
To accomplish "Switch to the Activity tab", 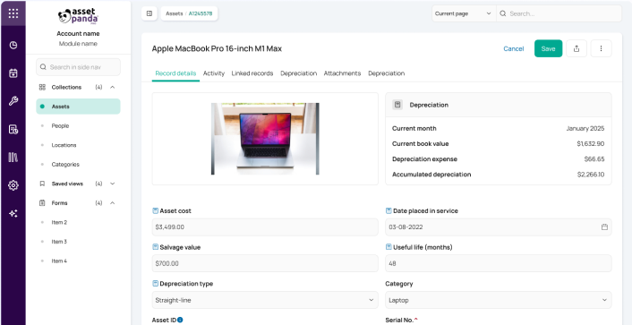I will tap(214, 73).
